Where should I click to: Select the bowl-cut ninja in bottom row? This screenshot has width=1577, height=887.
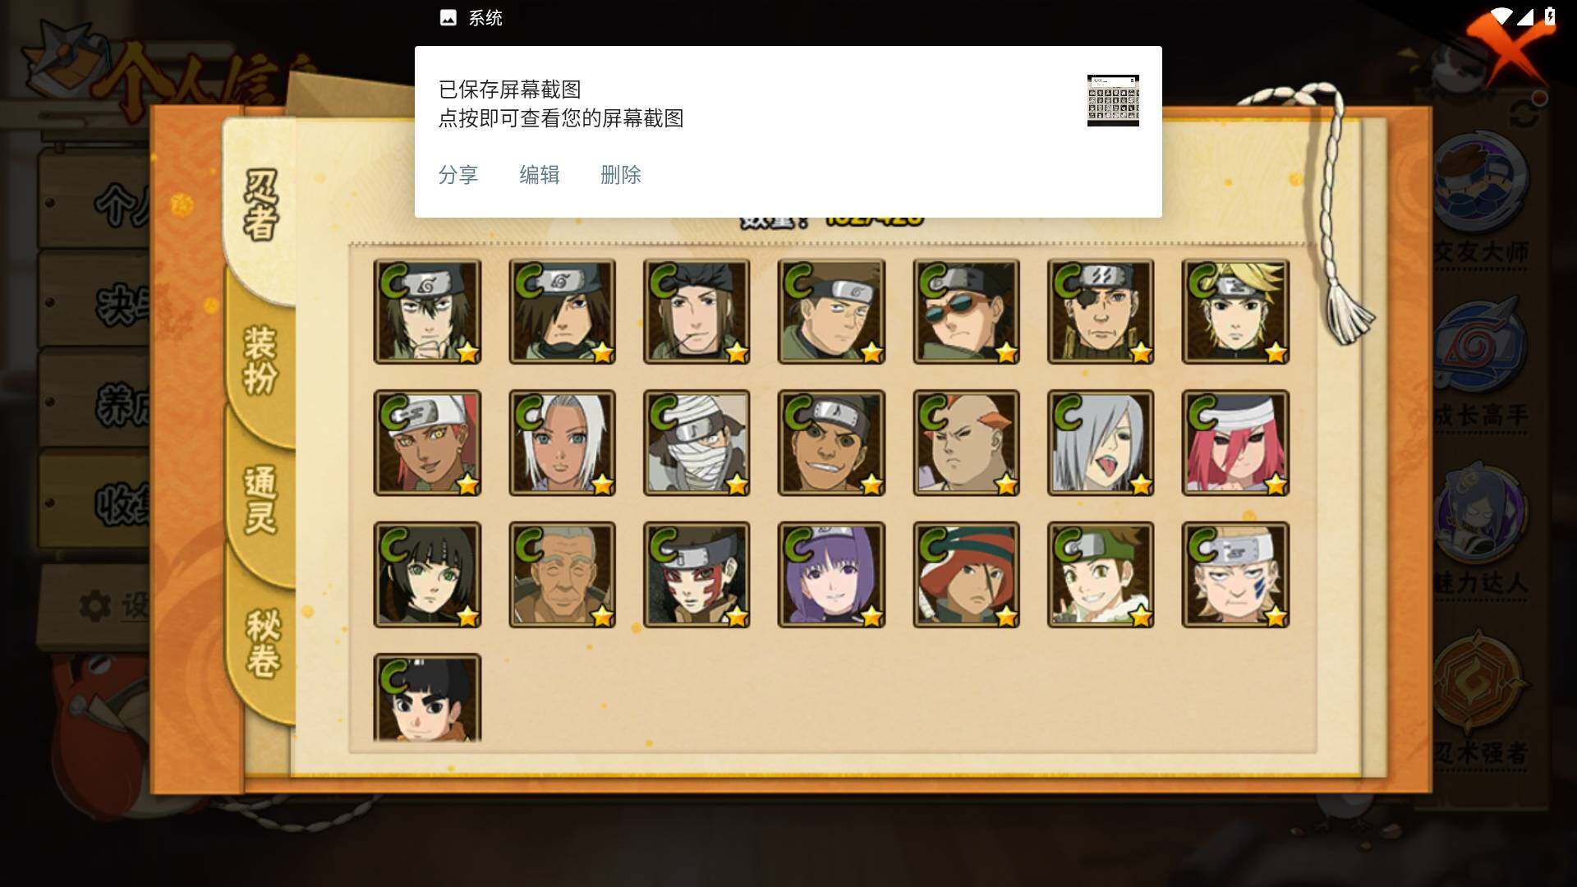(427, 698)
